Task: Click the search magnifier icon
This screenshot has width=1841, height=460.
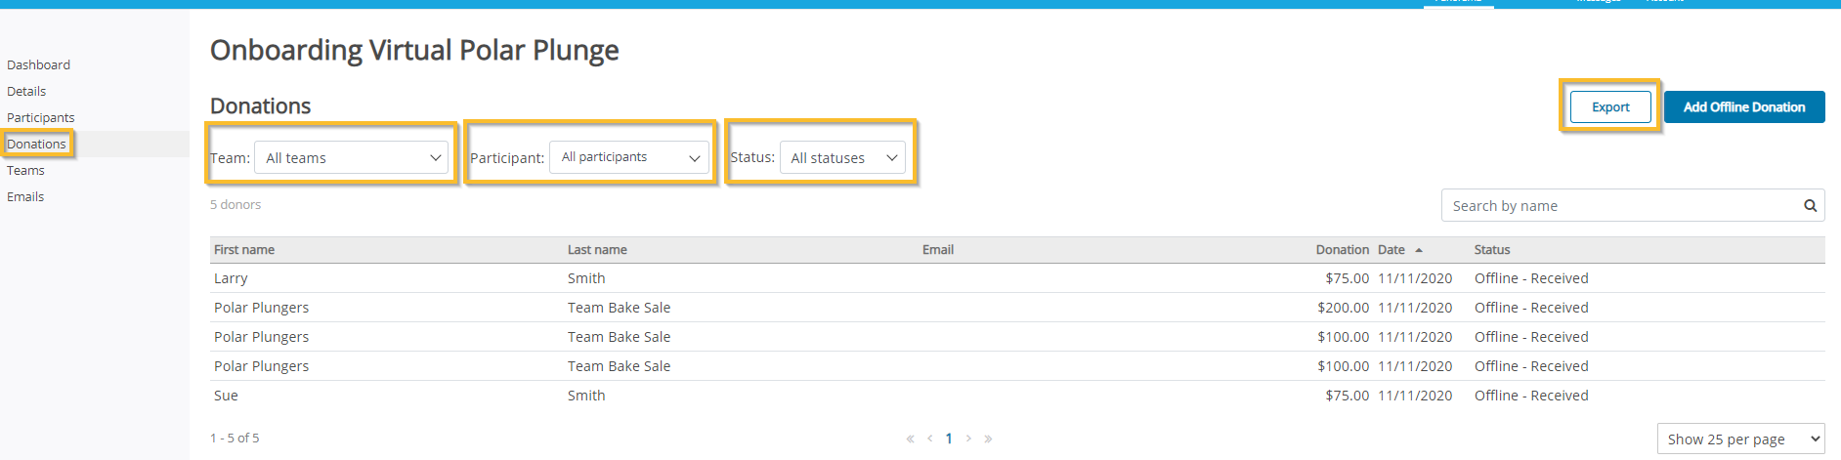Action: pos(1810,205)
